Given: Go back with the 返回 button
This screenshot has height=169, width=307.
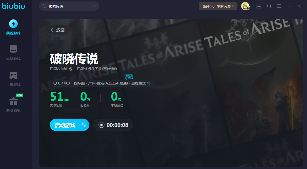Looking at the screenshot, I should [58, 30].
